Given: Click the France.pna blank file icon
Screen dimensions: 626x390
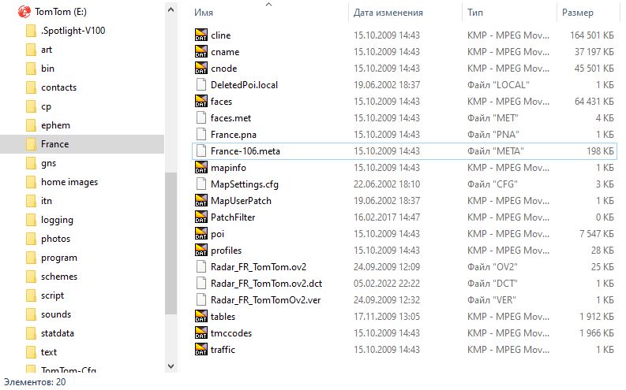Looking at the screenshot, I should click(x=201, y=134).
